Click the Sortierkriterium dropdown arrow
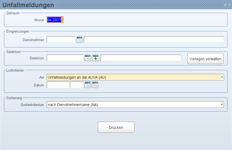The image size is (232, 150). coord(222,105)
